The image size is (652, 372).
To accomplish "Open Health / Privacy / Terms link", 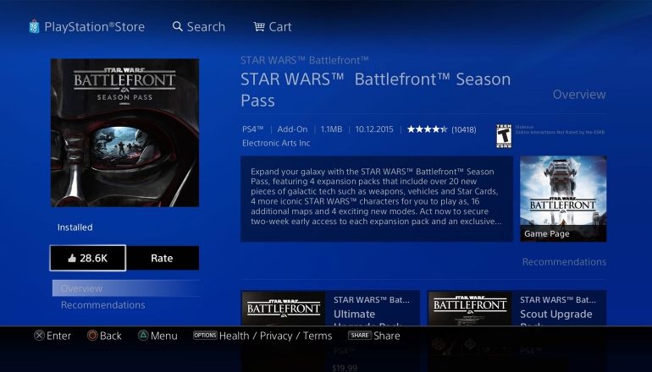I will [x=275, y=336].
